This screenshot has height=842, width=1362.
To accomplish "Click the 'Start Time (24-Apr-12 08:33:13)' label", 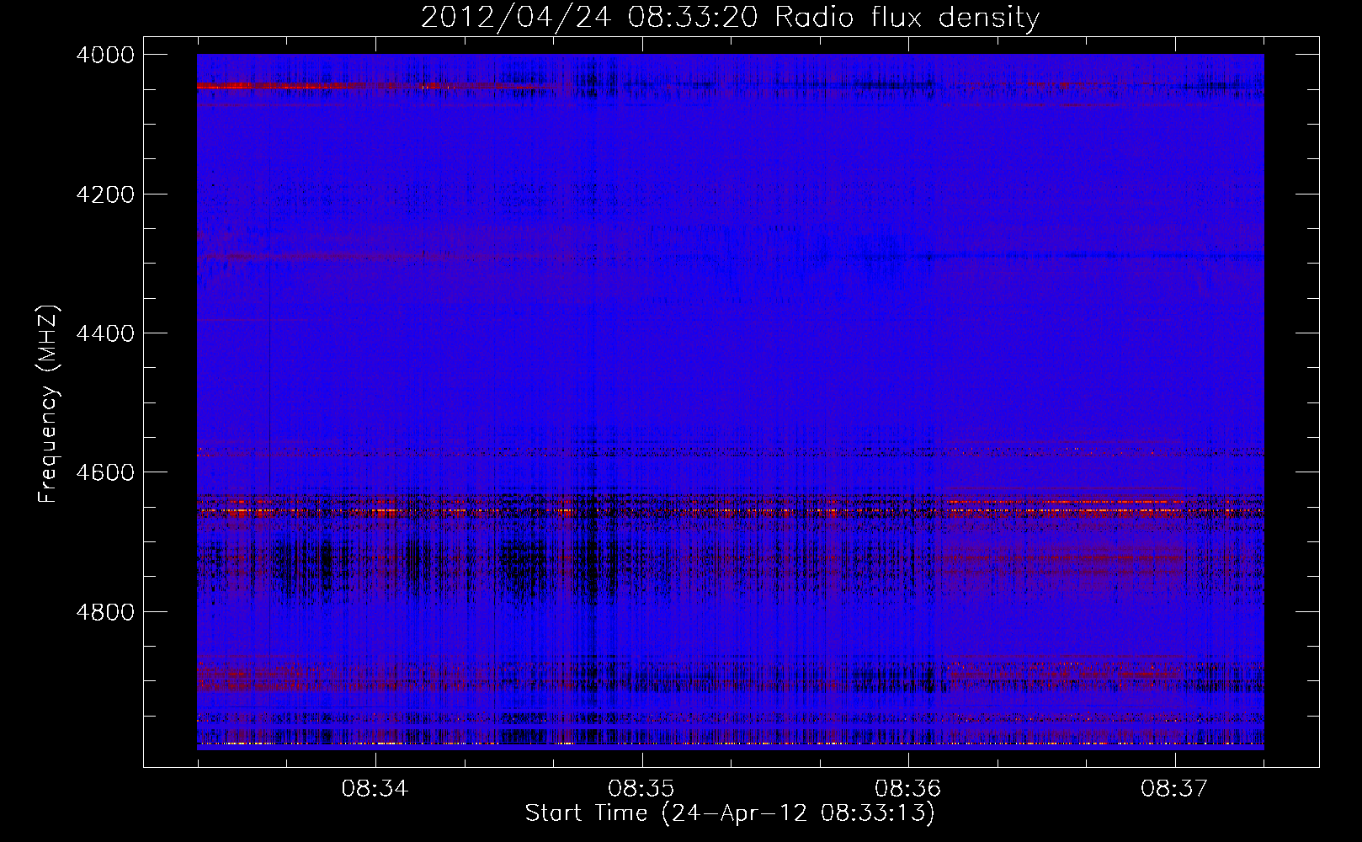I will [x=730, y=813].
